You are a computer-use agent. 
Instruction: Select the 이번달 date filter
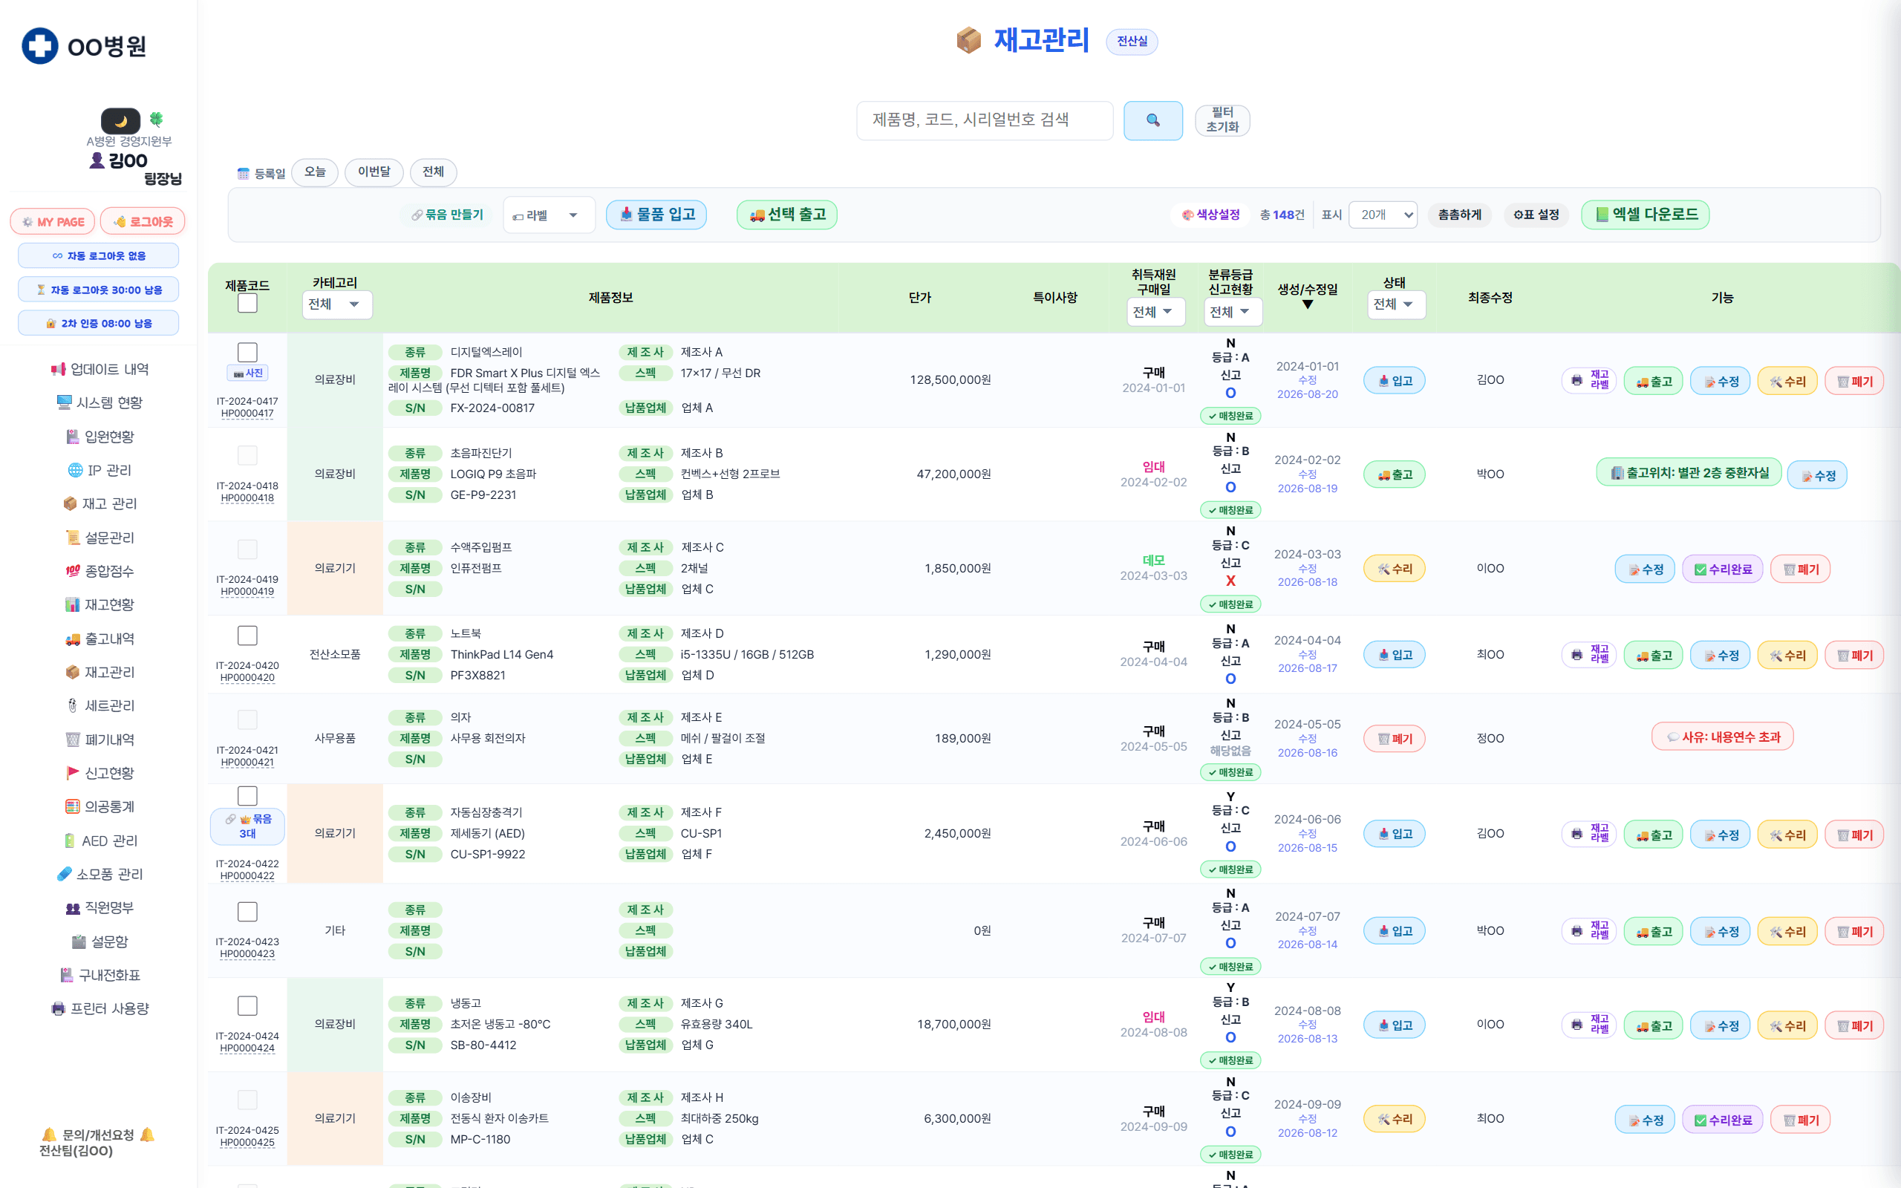pos(374,172)
